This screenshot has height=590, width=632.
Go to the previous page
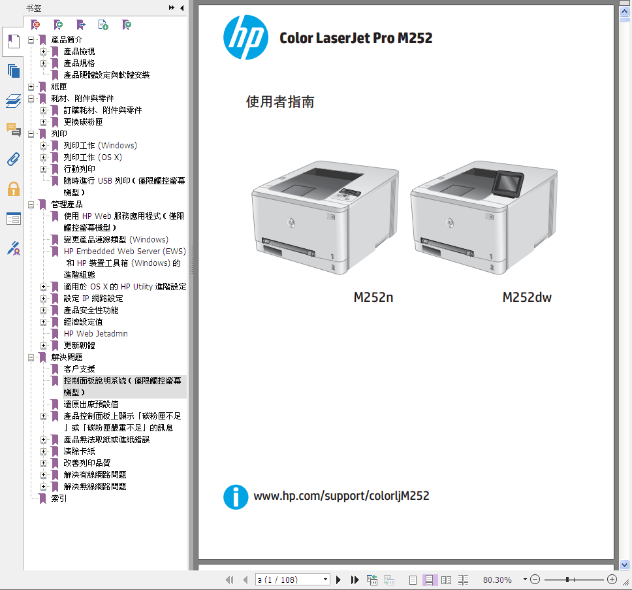click(x=245, y=580)
